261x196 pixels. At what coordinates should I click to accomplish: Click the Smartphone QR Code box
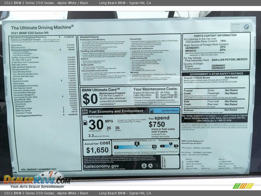(x=170, y=162)
